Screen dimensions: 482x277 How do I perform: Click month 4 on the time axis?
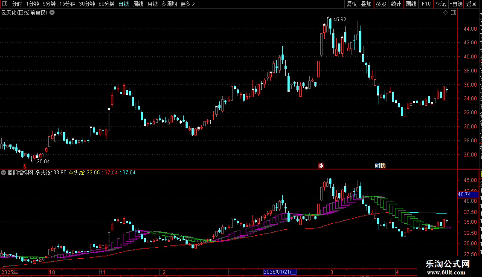pos(397,272)
